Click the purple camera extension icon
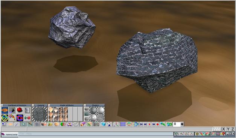This screenshot has width=236, height=138. (x=12, y=110)
